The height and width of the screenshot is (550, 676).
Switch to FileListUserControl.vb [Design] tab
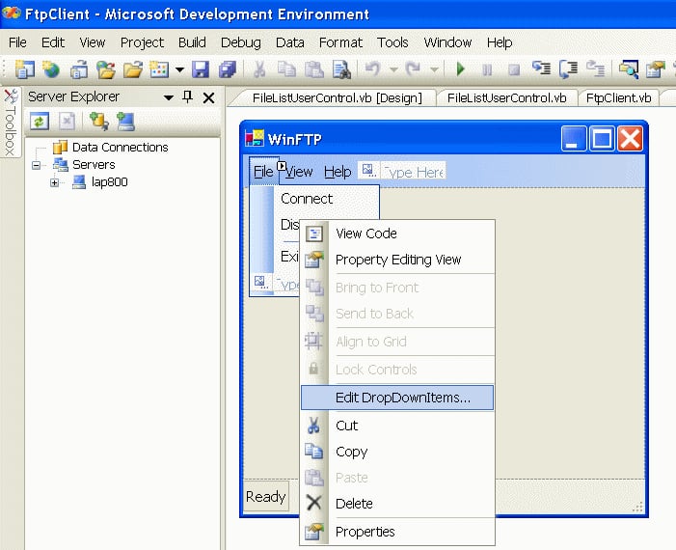click(338, 97)
